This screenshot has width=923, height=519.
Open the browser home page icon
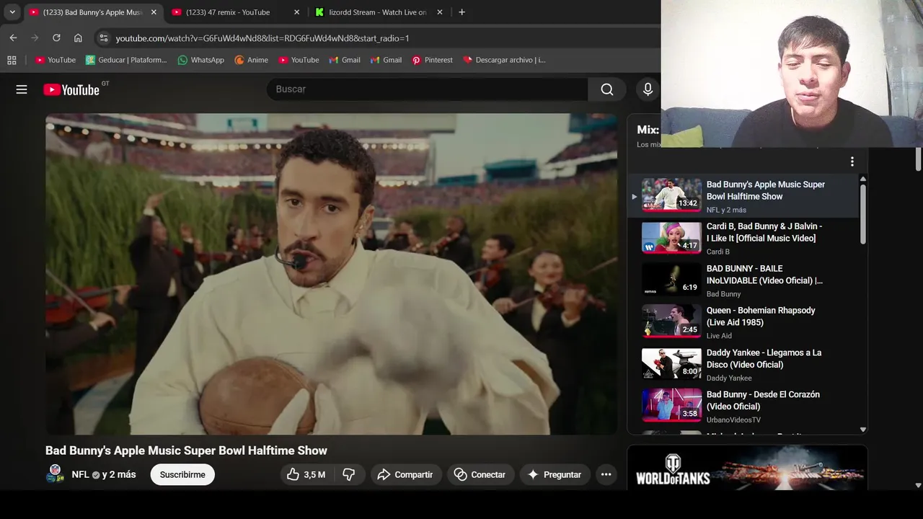point(78,38)
